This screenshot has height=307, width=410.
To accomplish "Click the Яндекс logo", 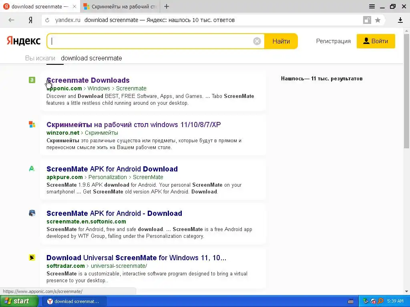I will (x=23, y=41).
